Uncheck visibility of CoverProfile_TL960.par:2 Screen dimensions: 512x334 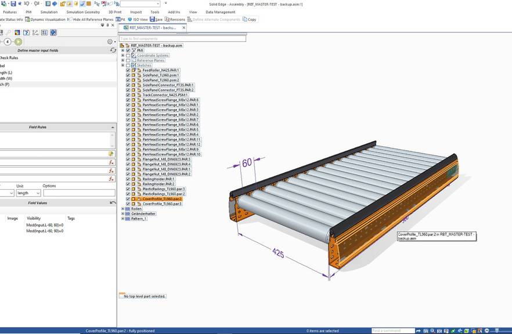[x=127, y=198]
